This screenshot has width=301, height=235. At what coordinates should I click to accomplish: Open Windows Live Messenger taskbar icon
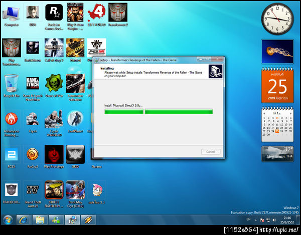click(x=56, y=220)
